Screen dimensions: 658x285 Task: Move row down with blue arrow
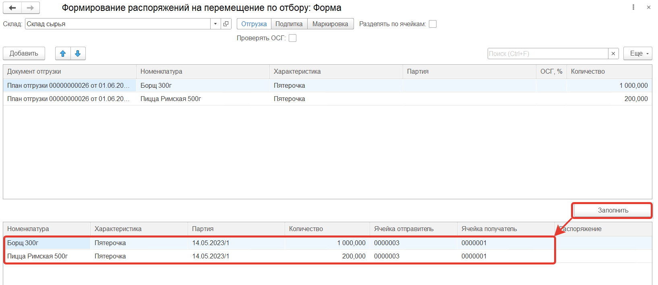pyautogui.click(x=78, y=54)
